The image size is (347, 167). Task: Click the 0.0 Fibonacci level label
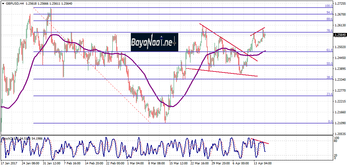[x=330, y=122]
